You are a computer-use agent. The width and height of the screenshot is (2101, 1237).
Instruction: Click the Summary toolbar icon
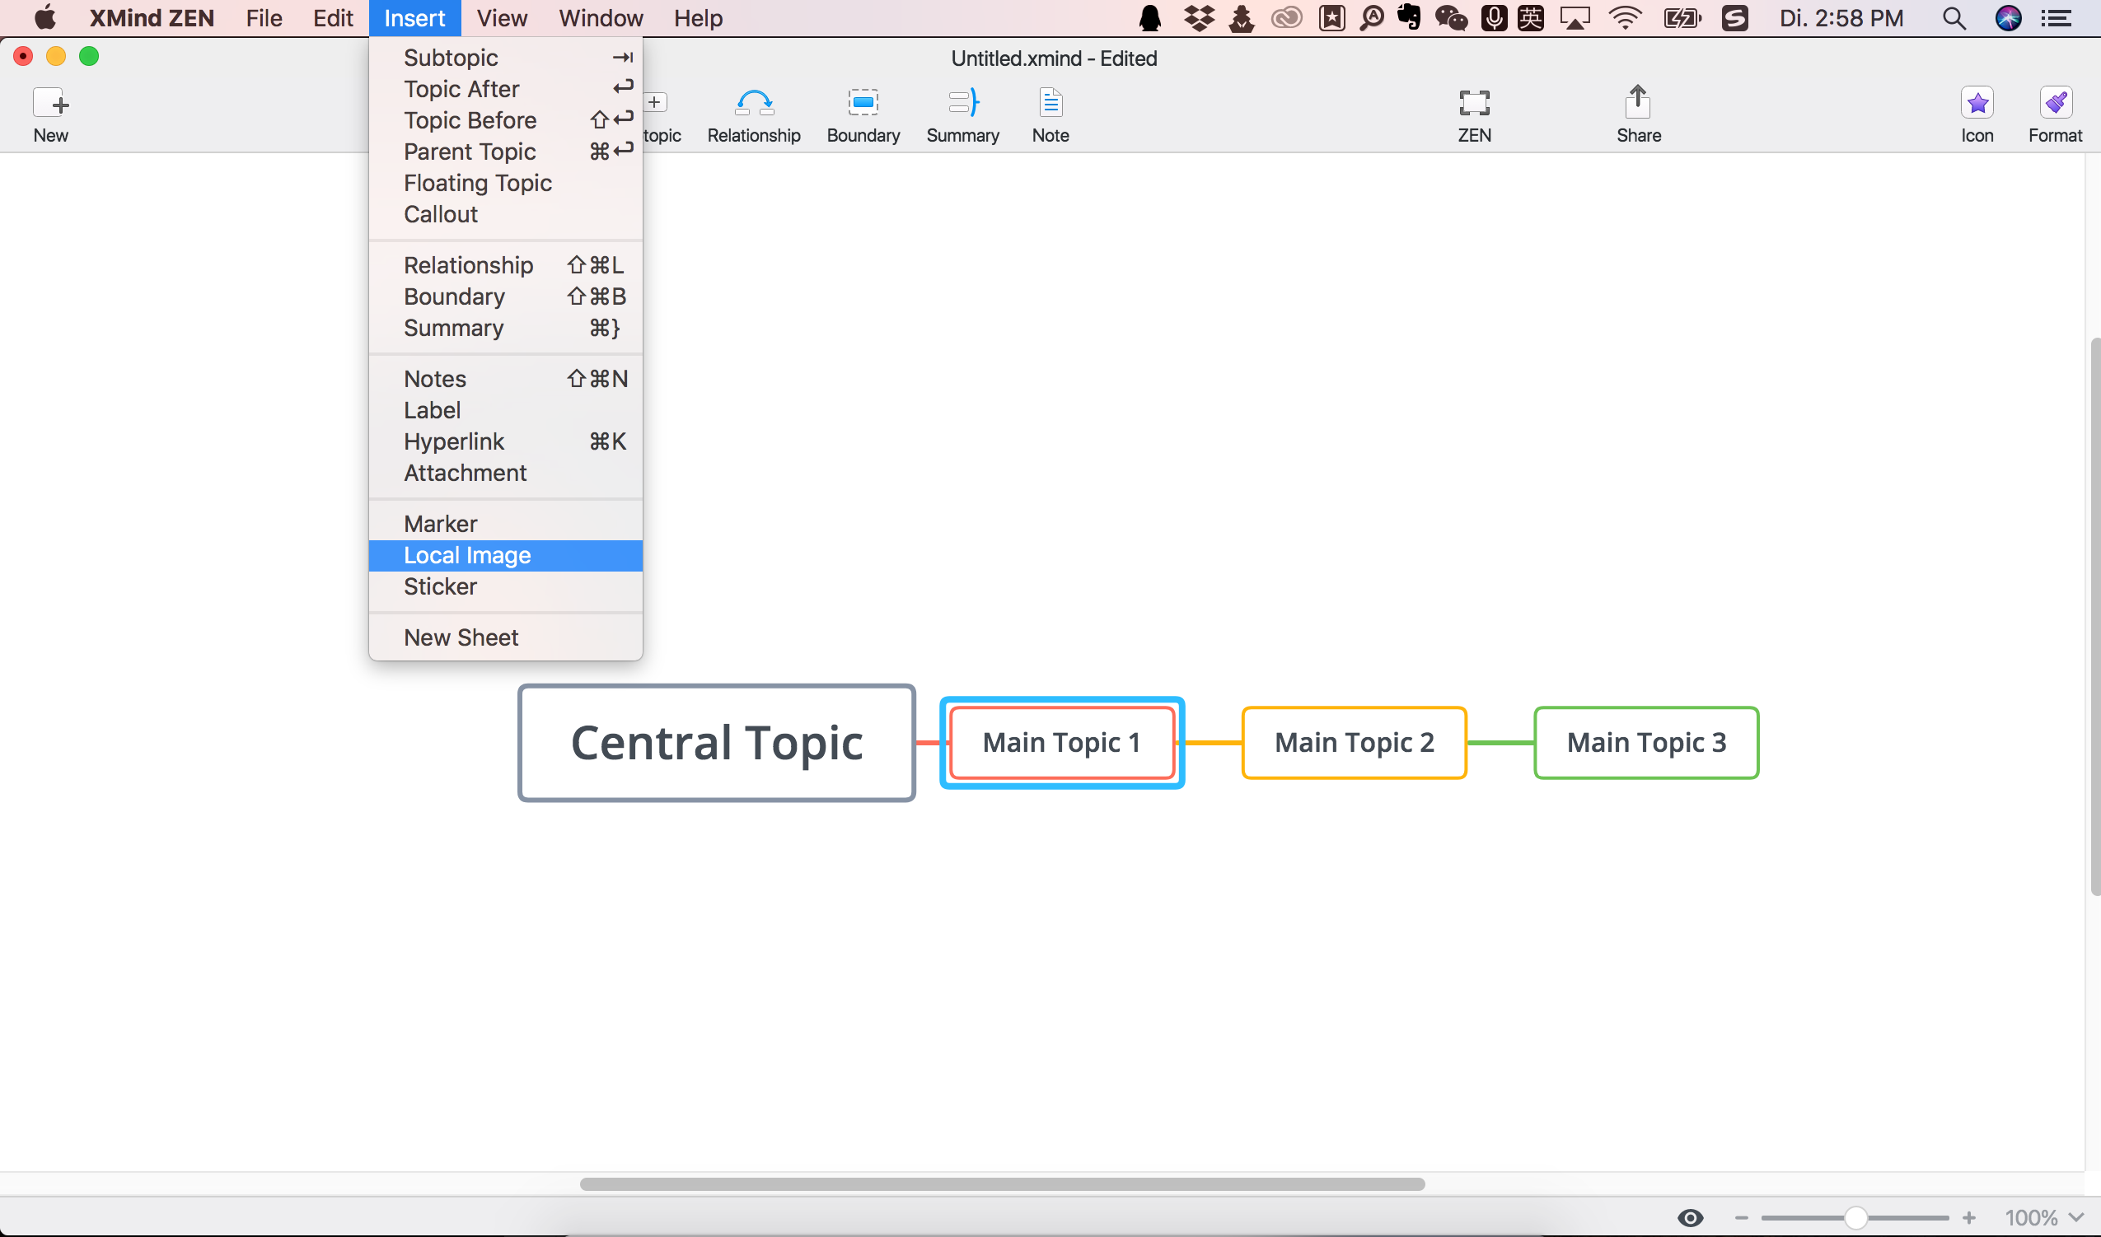pos(963,104)
